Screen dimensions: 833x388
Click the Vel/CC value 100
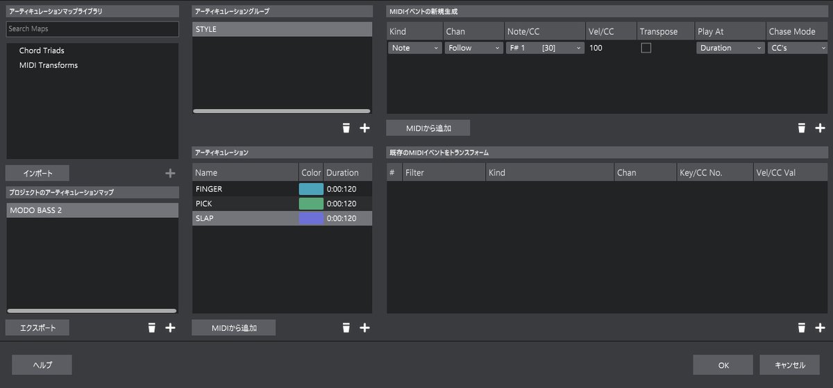point(596,48)
